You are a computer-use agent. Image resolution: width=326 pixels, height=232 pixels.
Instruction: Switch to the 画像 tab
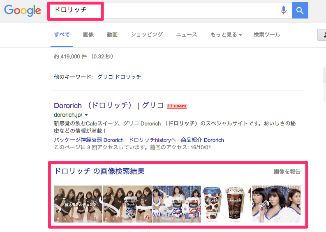coord(88,35)
